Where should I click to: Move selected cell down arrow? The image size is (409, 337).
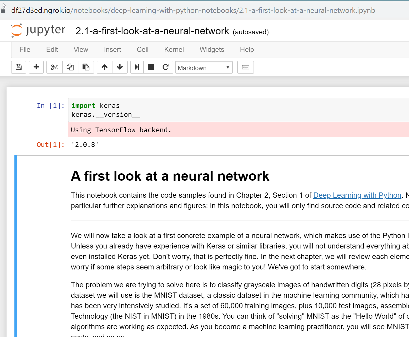(120, 67)
